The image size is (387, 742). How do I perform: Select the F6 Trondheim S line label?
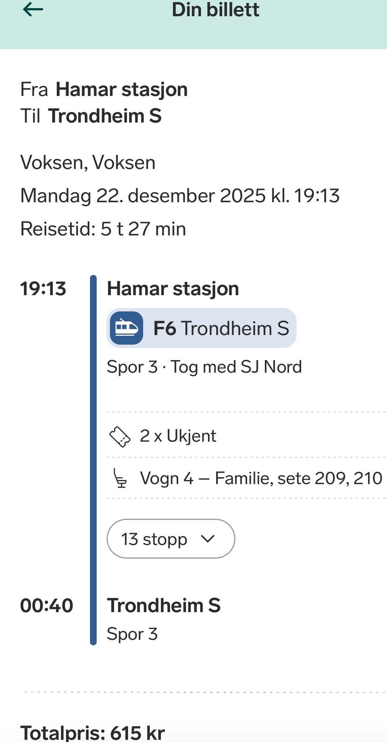pos(221,328)
